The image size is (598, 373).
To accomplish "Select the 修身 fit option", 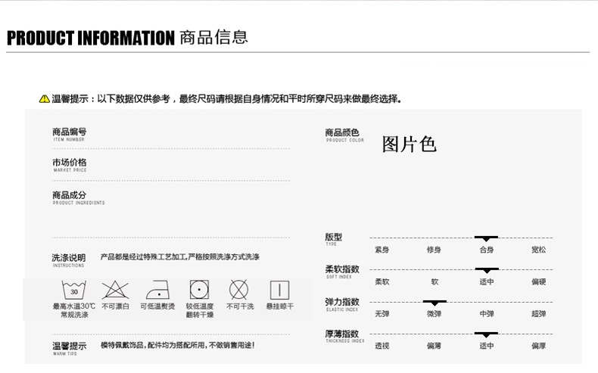I will pos(434,250).
